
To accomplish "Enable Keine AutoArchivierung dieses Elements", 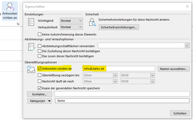I will [39, 34].
